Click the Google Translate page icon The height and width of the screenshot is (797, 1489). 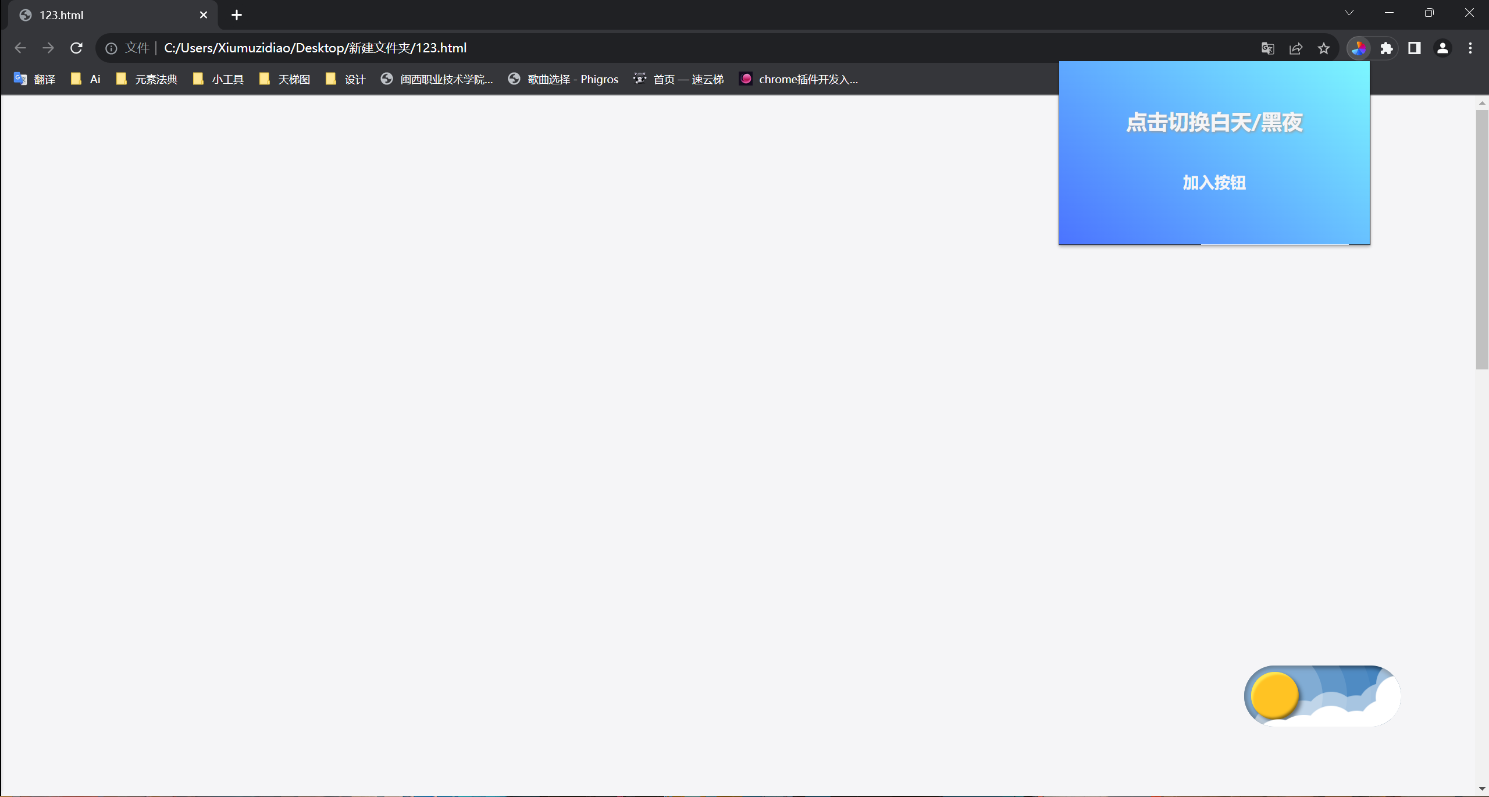[1267, 48]
